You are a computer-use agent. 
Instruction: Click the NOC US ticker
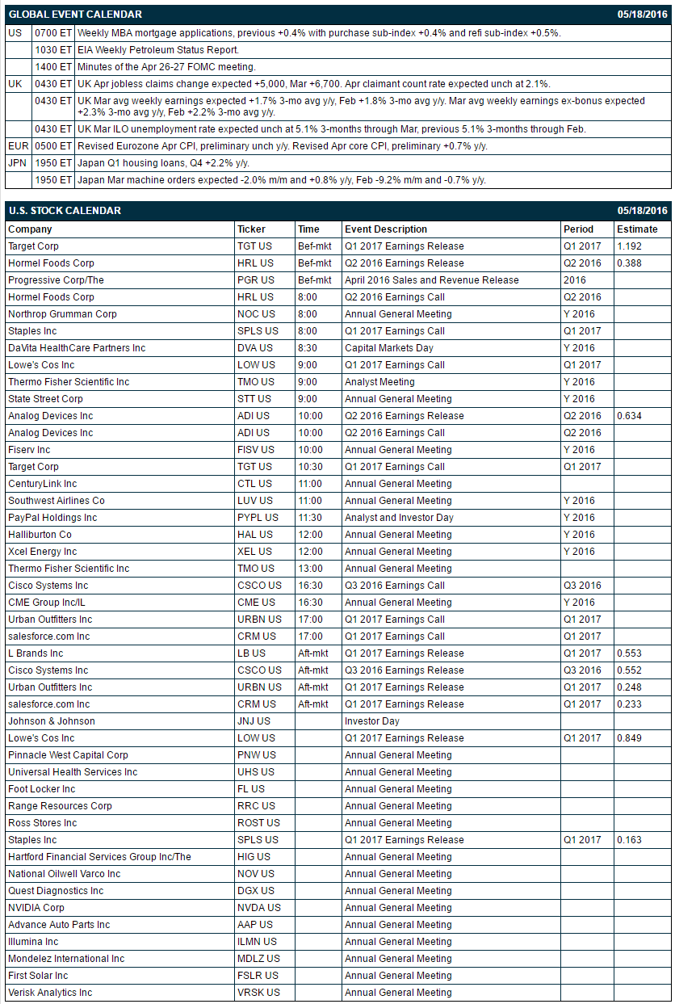pos(256,314)
